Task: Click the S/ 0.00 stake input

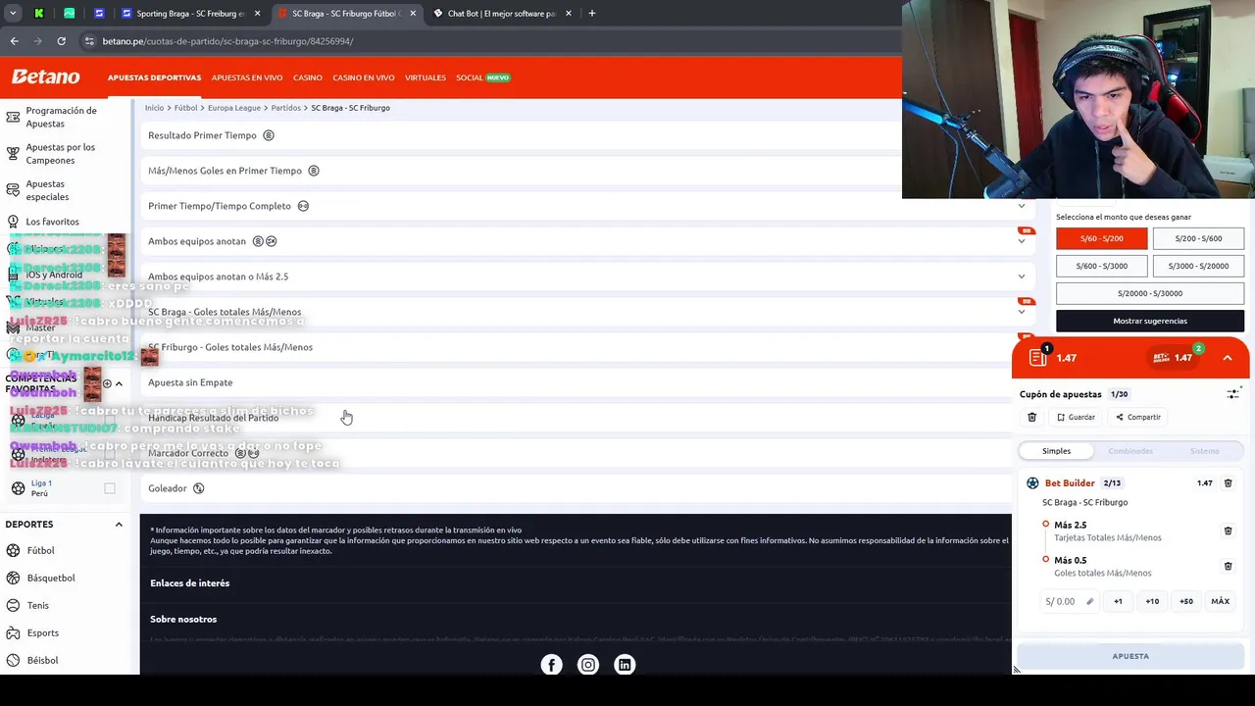Action: pos(1069,601)
